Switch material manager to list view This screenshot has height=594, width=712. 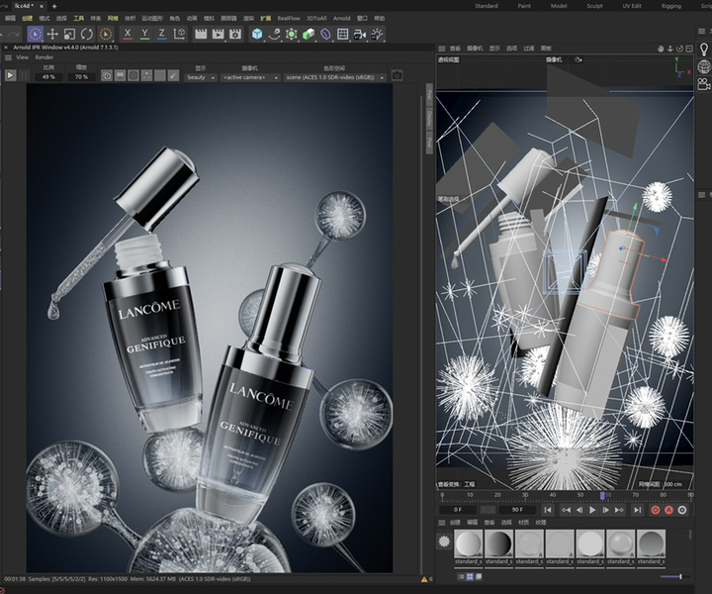461,577
